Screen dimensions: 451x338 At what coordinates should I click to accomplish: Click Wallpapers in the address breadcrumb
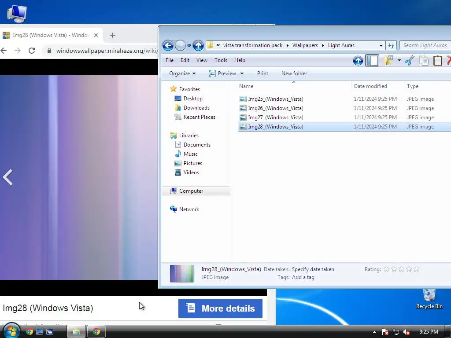coord(305,45)
